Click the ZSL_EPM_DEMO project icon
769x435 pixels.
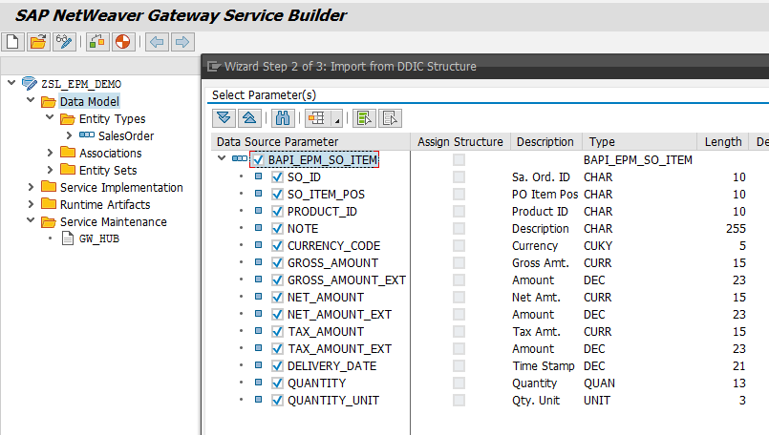[x=30, y=83]
